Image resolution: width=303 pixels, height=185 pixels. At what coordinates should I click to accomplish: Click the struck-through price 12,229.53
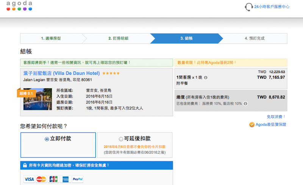tap(277, 72)
